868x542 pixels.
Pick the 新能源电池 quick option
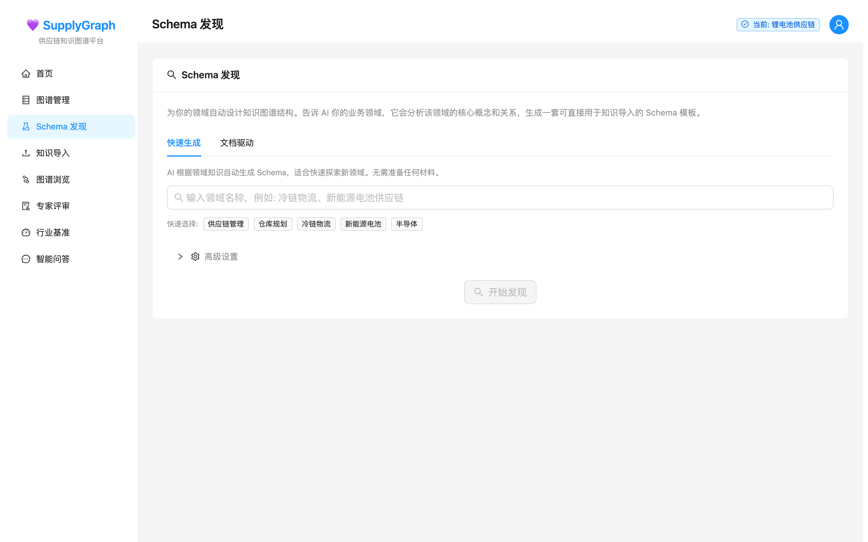[x=363, y=224]
